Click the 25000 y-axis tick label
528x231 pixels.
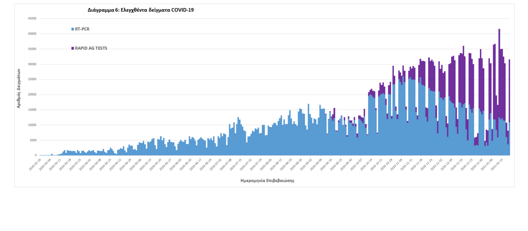[x=32, y=79]
